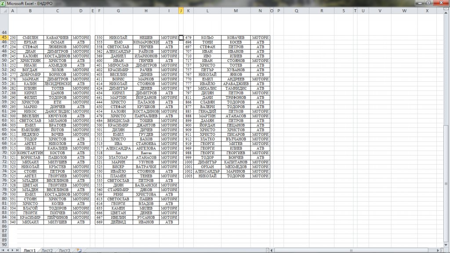Jump to last sheet with navigation arrow
Screen dimensions: 450x253
click(x=17, y=250)
